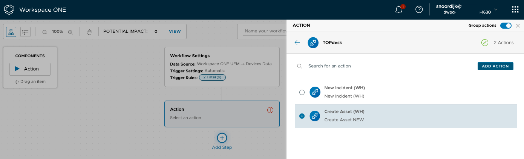Click the Add Step plus icon
The image size is (524, 159).
tap(222, 138)
